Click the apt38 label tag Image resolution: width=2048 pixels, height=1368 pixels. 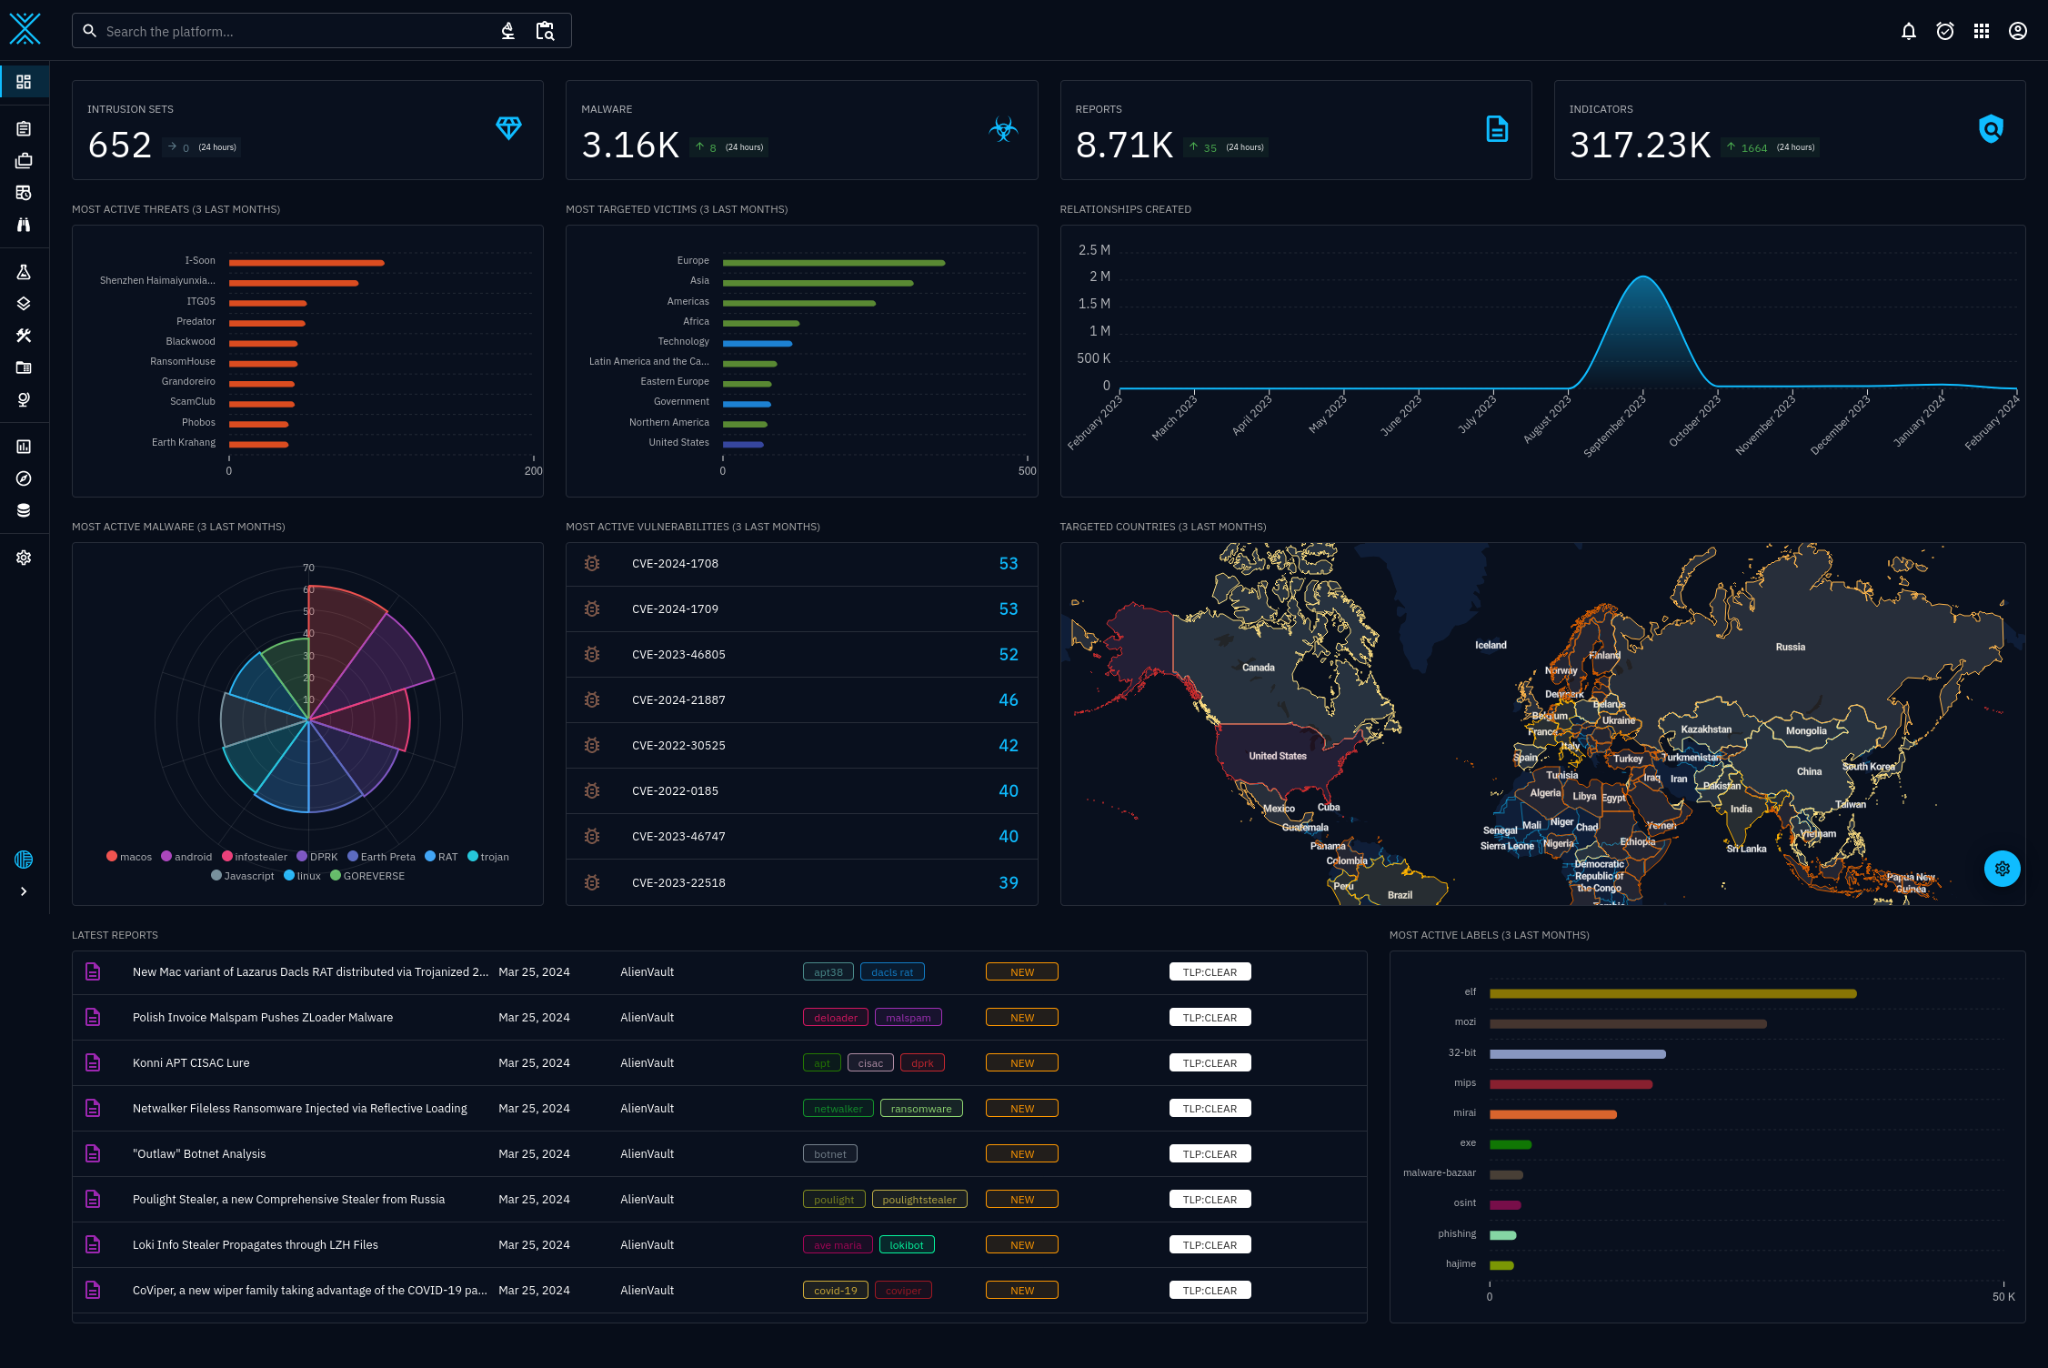(828, 971)
